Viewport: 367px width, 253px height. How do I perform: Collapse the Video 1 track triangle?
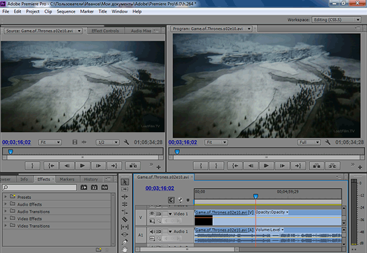click(x=171, y=214)
